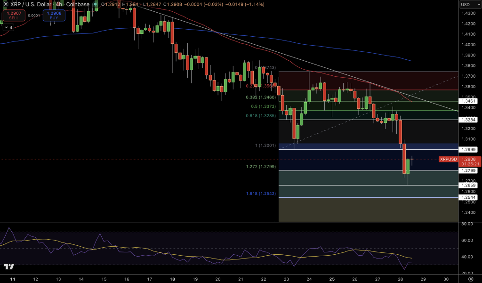Click the 0.5 (1.3372) Fibonacci label
This screenshot has width=482, height=283.
[264, 106]
